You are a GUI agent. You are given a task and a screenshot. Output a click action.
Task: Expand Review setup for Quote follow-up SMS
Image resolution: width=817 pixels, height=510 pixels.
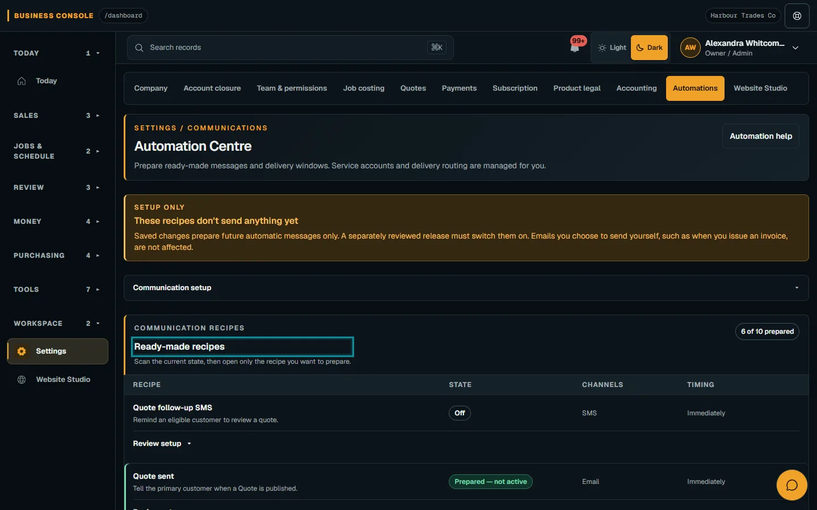162,444
